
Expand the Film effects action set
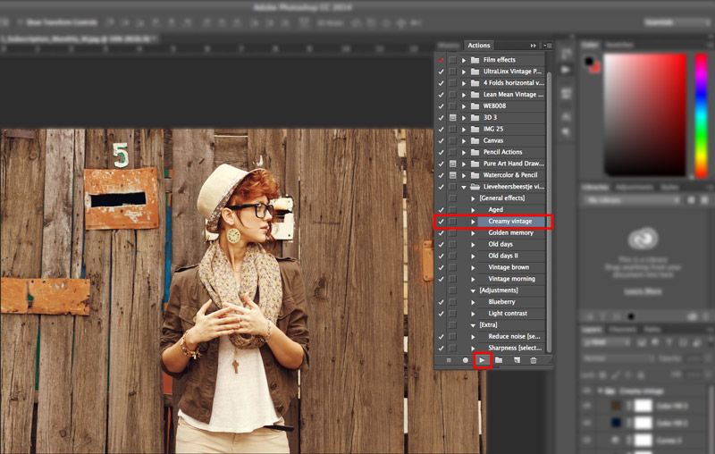pyautogui.click(x=464, y=60)
